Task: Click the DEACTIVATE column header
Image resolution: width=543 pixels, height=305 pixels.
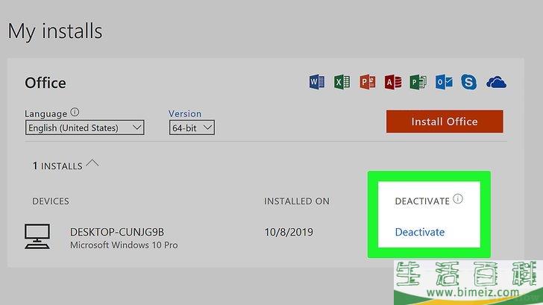Action: point(422,201)
